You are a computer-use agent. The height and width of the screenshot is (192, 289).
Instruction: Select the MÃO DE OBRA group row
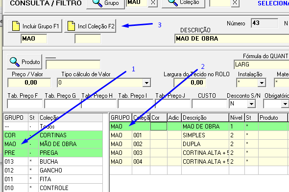(x=53, y=144)
